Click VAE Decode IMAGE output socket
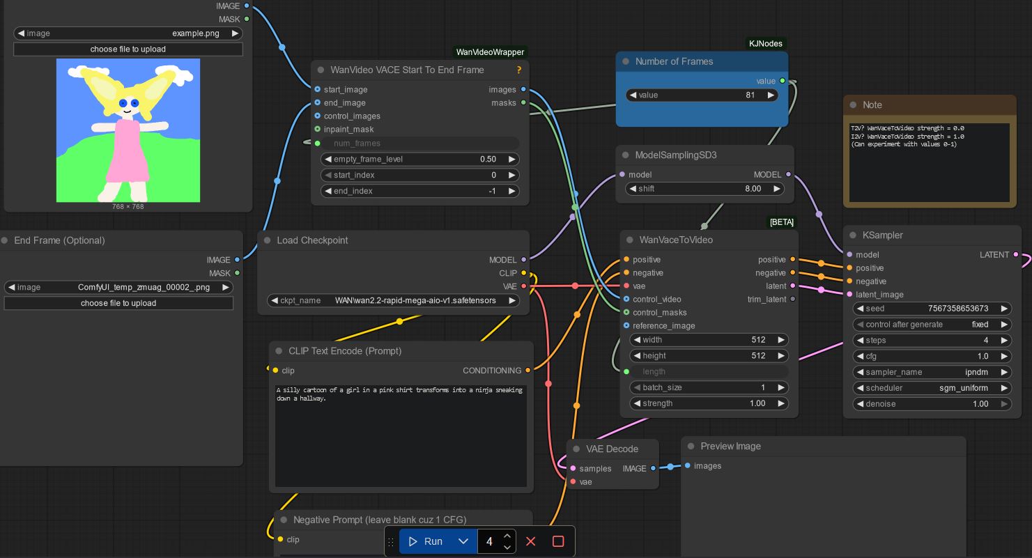 pos(654,469)
